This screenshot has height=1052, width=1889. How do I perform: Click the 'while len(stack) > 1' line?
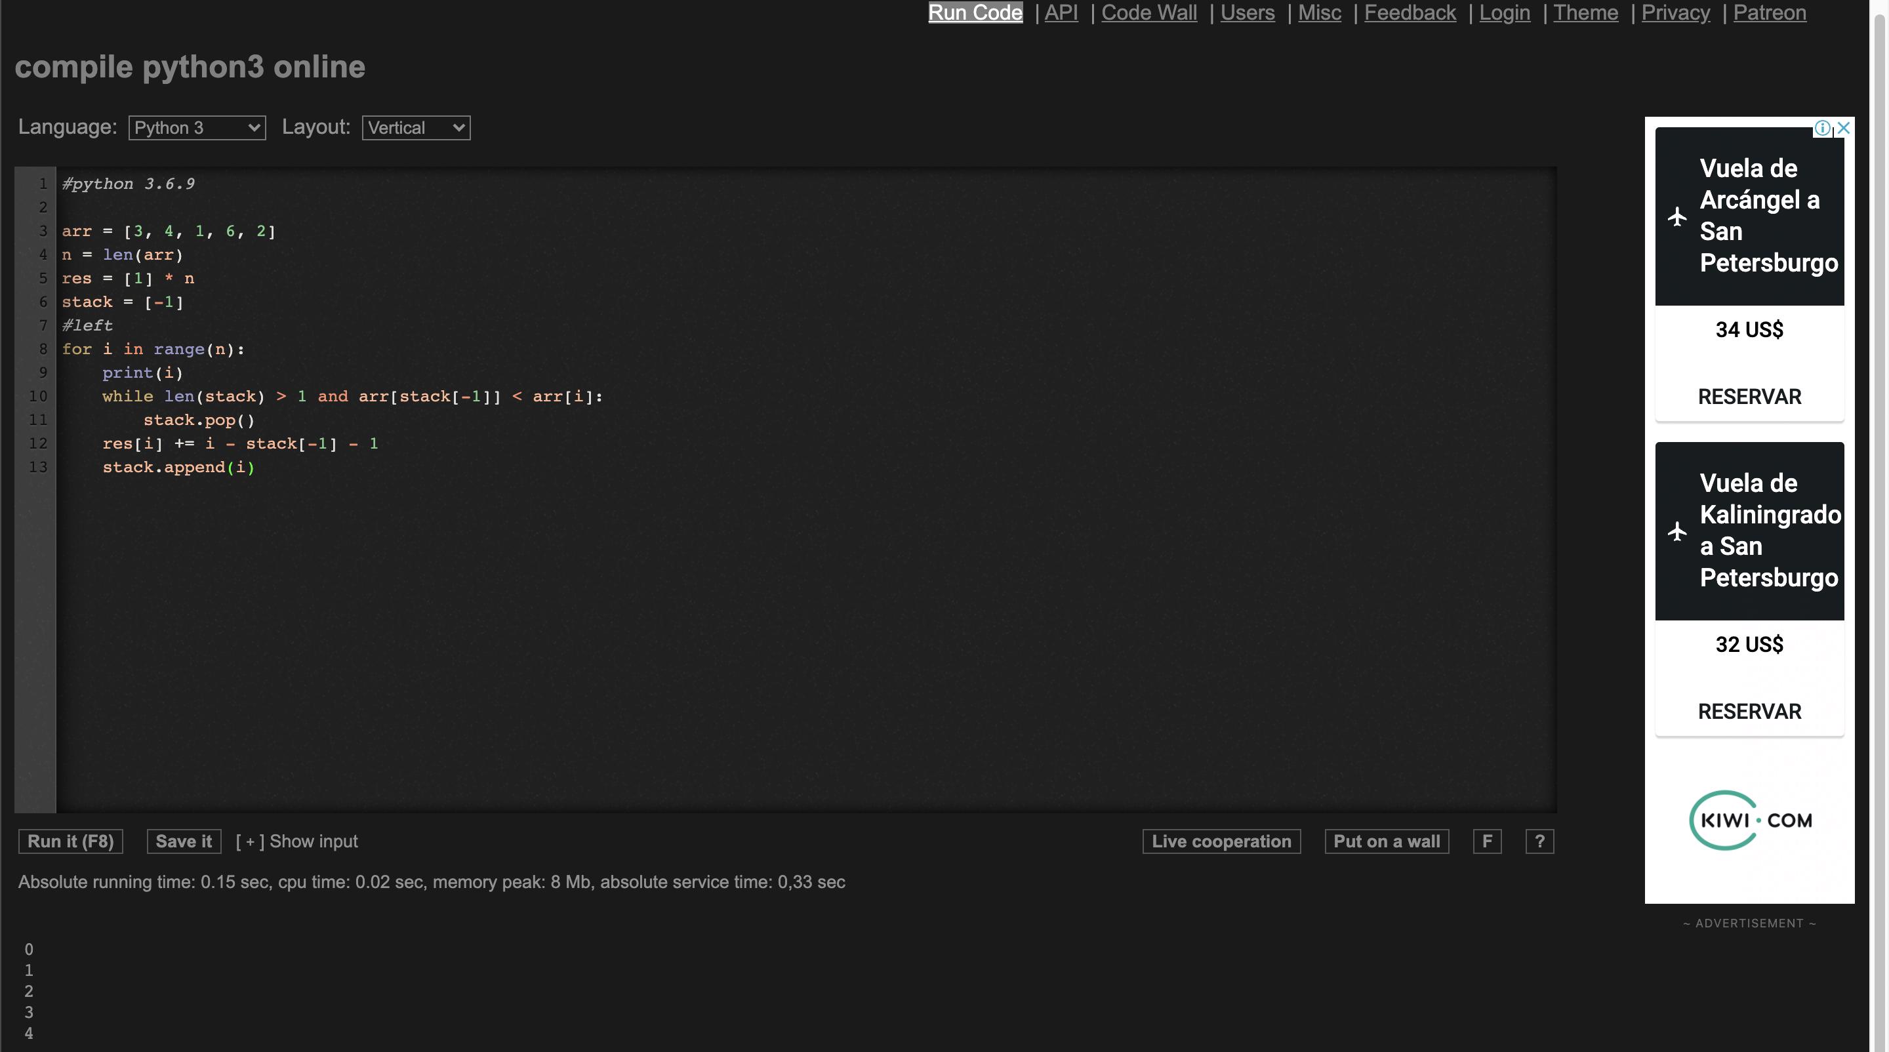pos(352,396)
